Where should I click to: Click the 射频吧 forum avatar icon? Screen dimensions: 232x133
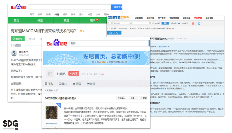pyautogui.click(x=50, y=74)
